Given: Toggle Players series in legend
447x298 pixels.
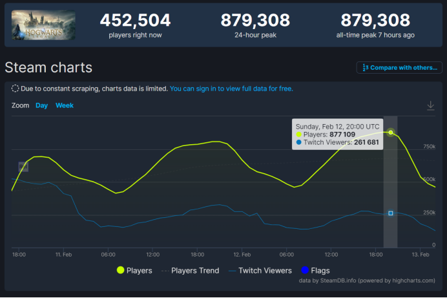Looking at the screenshot, I should 134,270.
